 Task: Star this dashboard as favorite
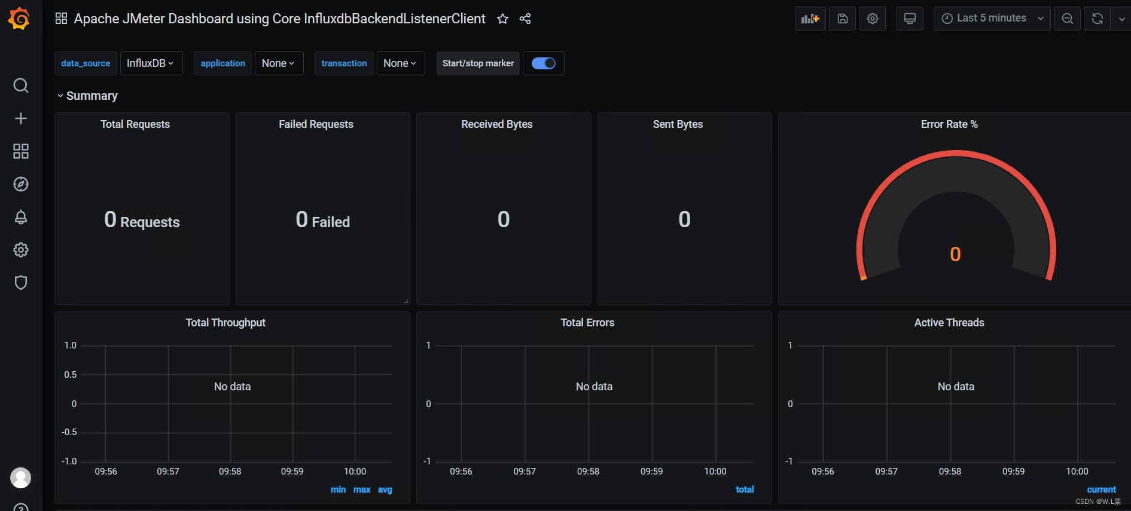click(x=502, y=19)
